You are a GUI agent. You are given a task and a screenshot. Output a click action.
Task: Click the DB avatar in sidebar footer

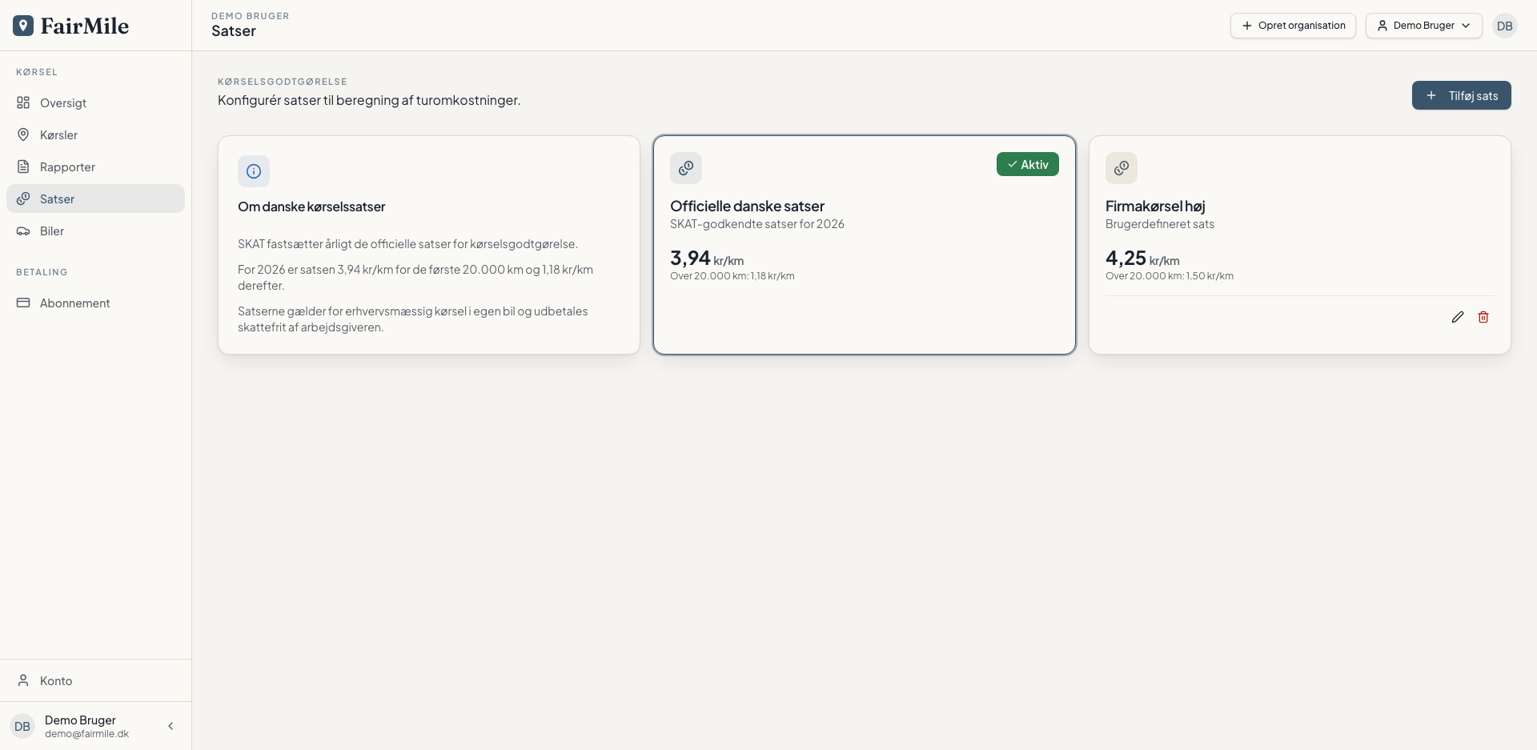[x=22, y=727]
